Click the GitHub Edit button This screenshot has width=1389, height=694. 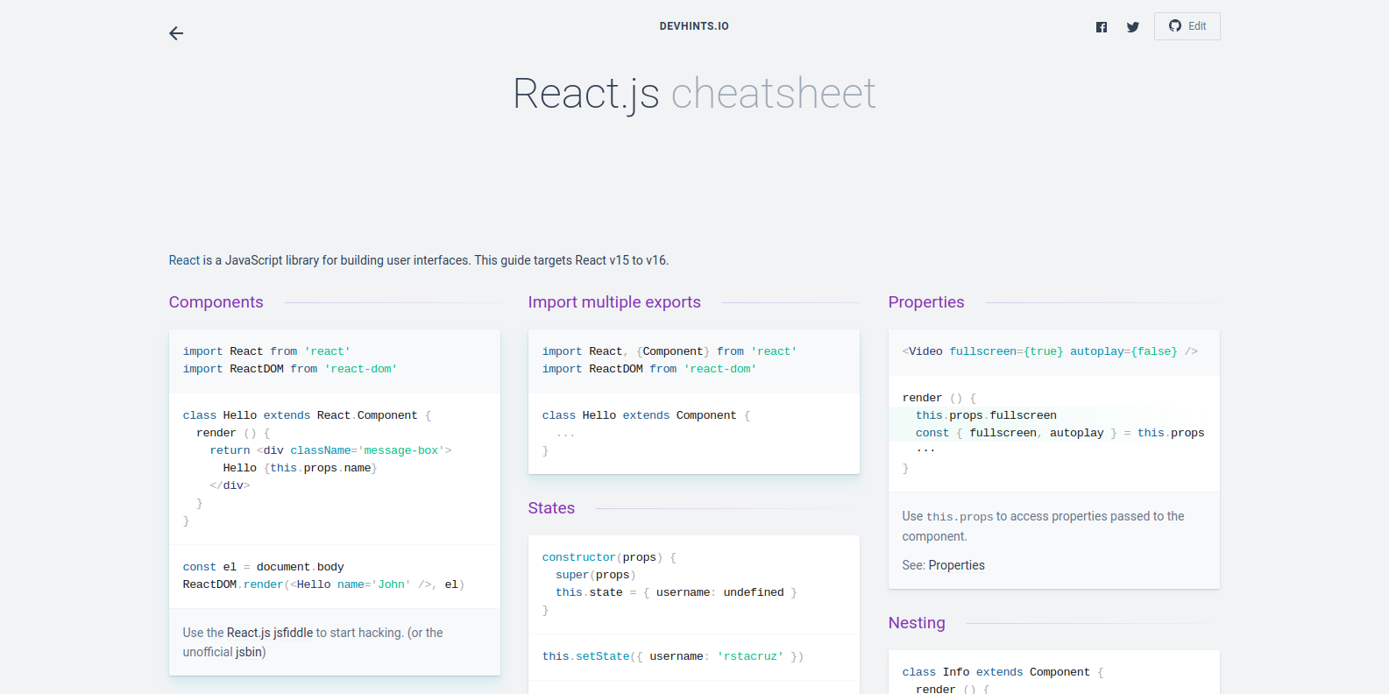pos(1187,26)
